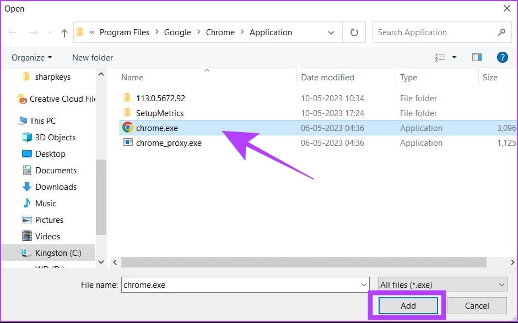Image resolution: width=518 pixels, height=323 pixels.
Task: Select the SetupMetrics folder
Action: [x=159, y=113]
